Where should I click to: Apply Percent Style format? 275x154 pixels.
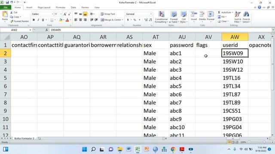[x=134, y=20]
